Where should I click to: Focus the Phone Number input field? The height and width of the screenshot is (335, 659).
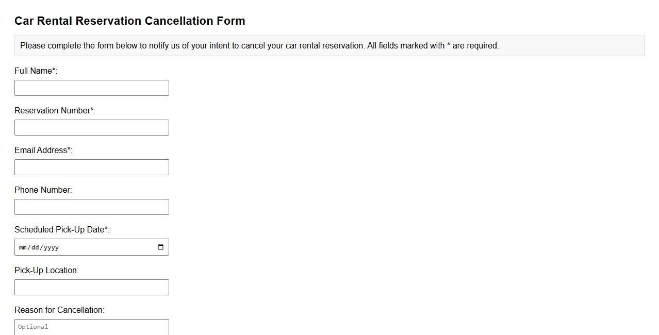point(92,207)
